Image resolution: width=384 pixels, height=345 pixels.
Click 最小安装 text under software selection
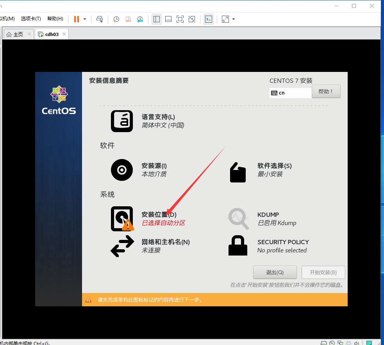(270, 174)
